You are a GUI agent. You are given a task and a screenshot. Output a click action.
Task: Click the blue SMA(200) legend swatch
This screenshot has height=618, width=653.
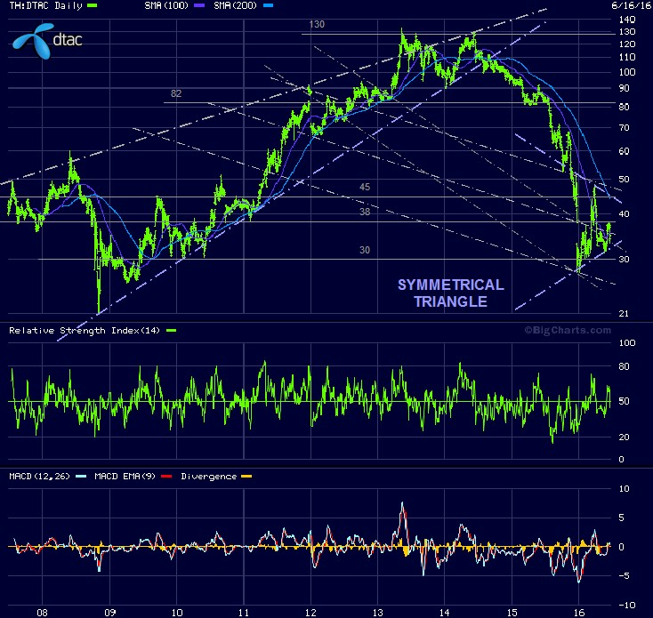coord(268,6)
